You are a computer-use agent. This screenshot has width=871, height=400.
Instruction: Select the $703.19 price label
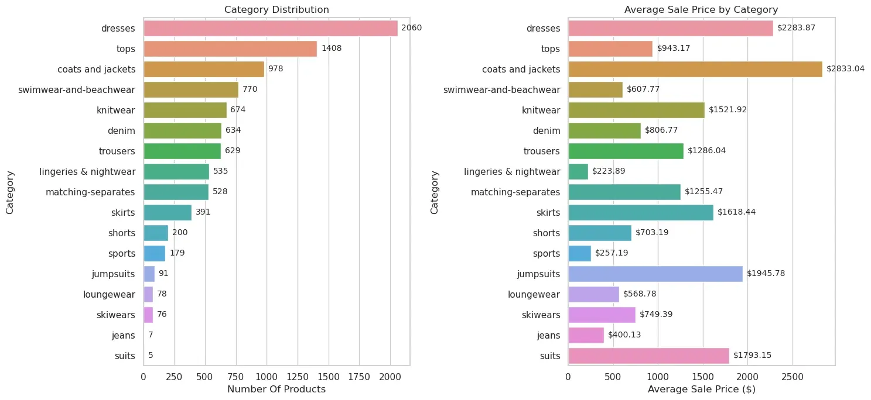[653, 233]
